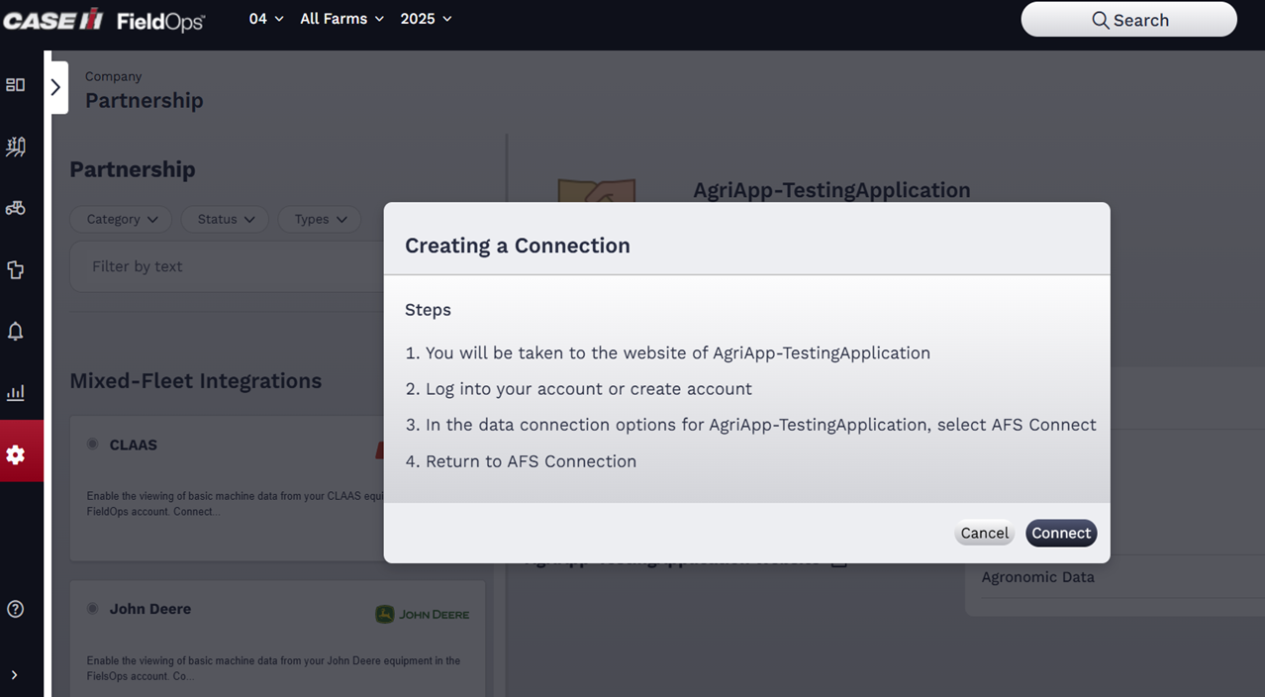Open the All Farms selector
This screenshot has width=1265, height=697.
[x=341, y=19]
